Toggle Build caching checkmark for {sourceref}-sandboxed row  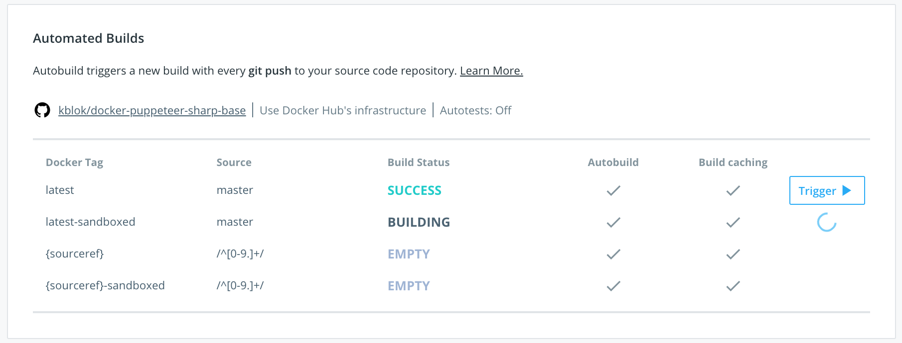[733, 286]
